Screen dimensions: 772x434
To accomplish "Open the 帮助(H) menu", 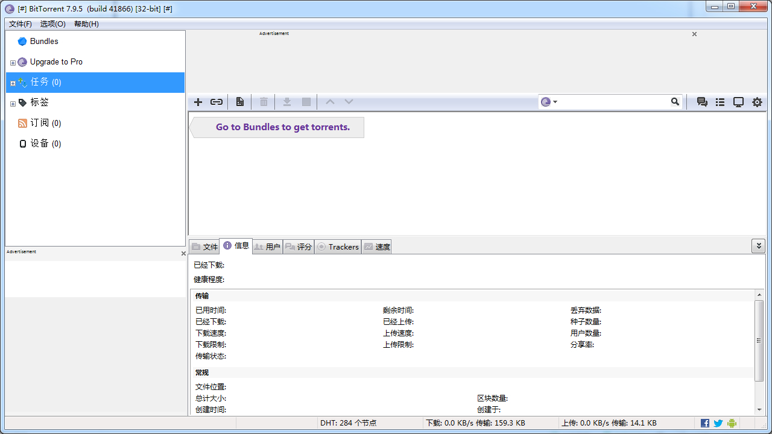I will coord(86,24).
